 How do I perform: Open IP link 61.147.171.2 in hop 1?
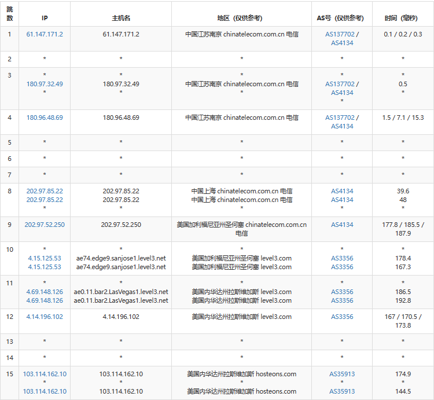click(x=45, y=34)
